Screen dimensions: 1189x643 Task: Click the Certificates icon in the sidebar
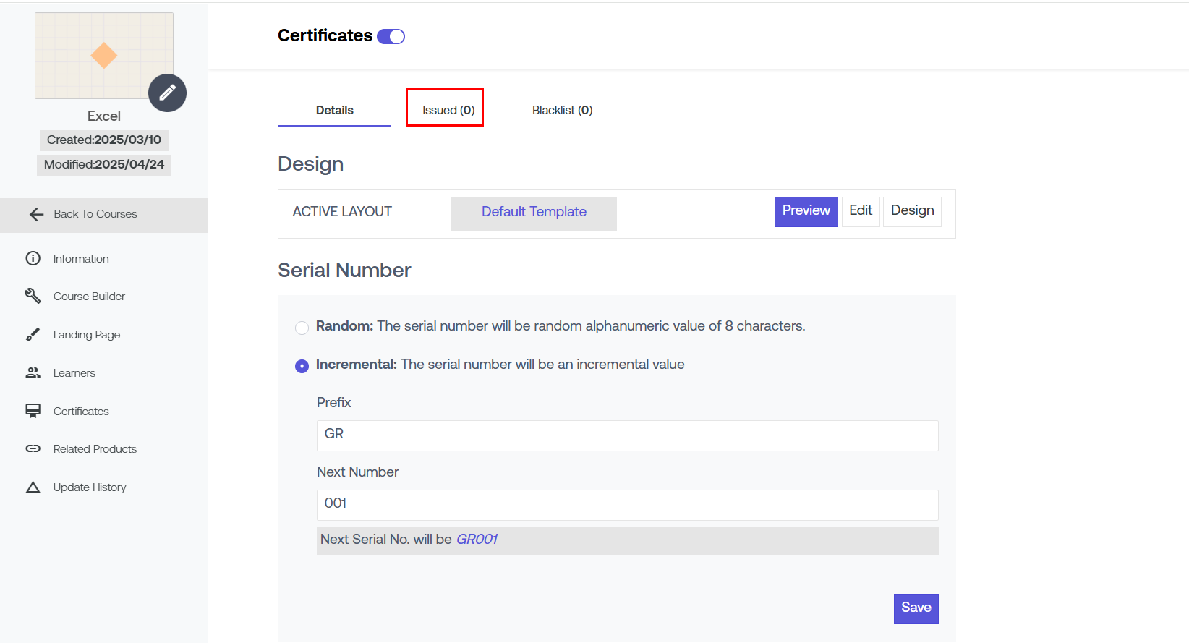coord(33,411)
